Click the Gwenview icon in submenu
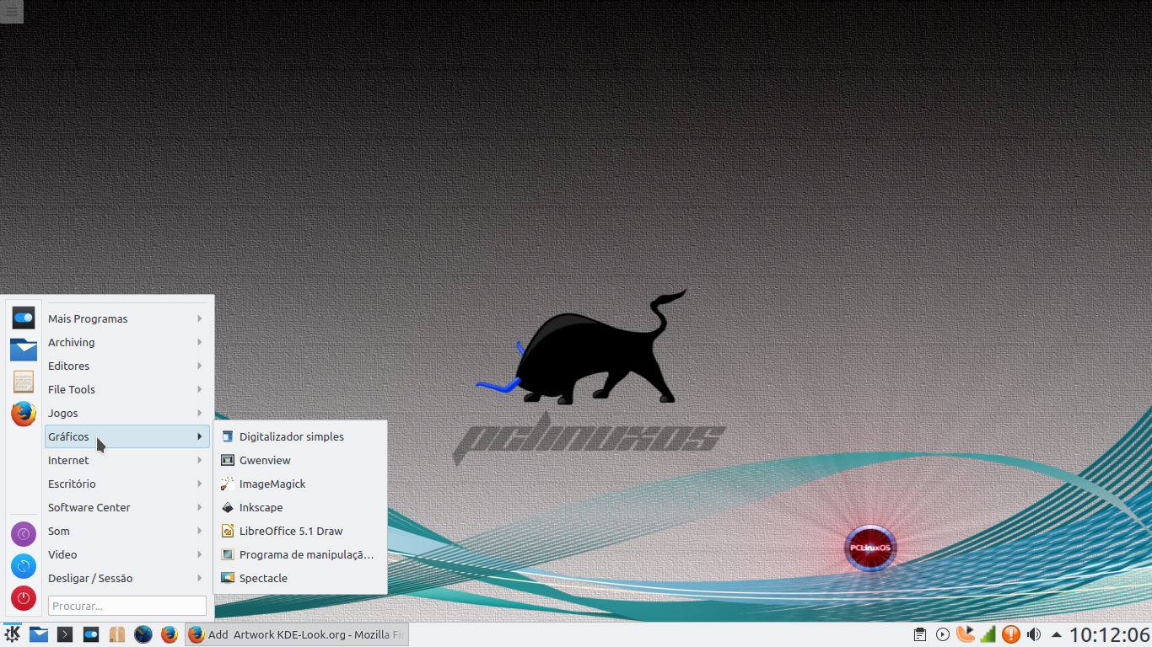 pos(227,460)
